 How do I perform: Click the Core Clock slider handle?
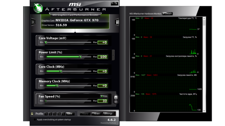(61, 71)
